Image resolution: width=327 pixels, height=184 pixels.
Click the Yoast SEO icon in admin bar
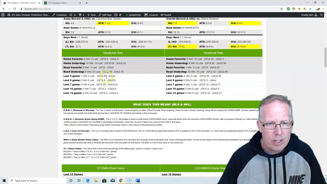pos(116,15)
